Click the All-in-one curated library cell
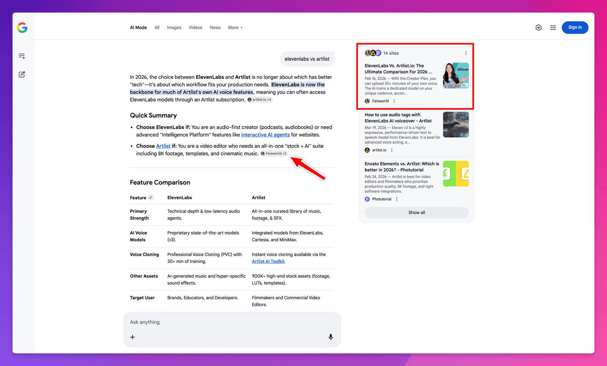Screen dimensions: 607x366 click(x=286, y=215)
